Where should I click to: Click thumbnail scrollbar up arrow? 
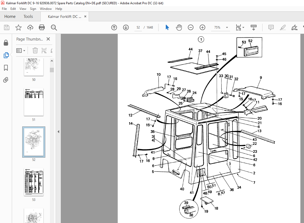52,61
